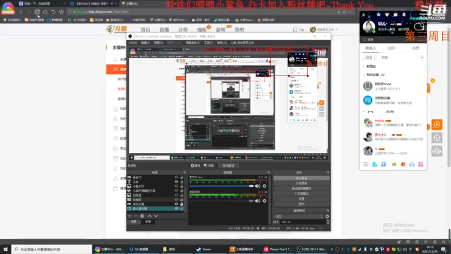Remove the selected source with the minus icon
The height and width of the screenshot is (254, 451).
pyautogui.click(x=136, y=216)
